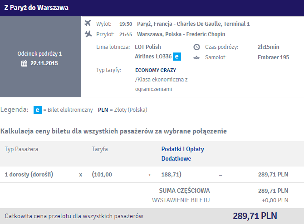Click the ECONOMY CRAZY fare type link

click(x=156, y=70)
